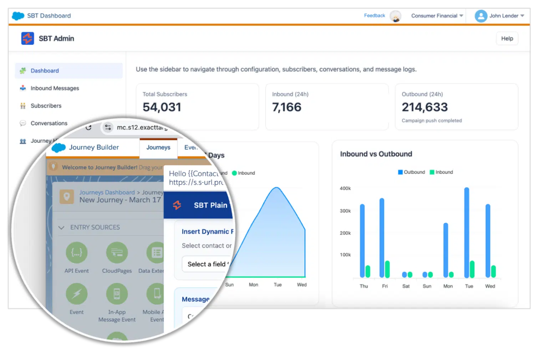Click green Inbound square in Inbound vs Outbound legend

(x=432, y=172)
